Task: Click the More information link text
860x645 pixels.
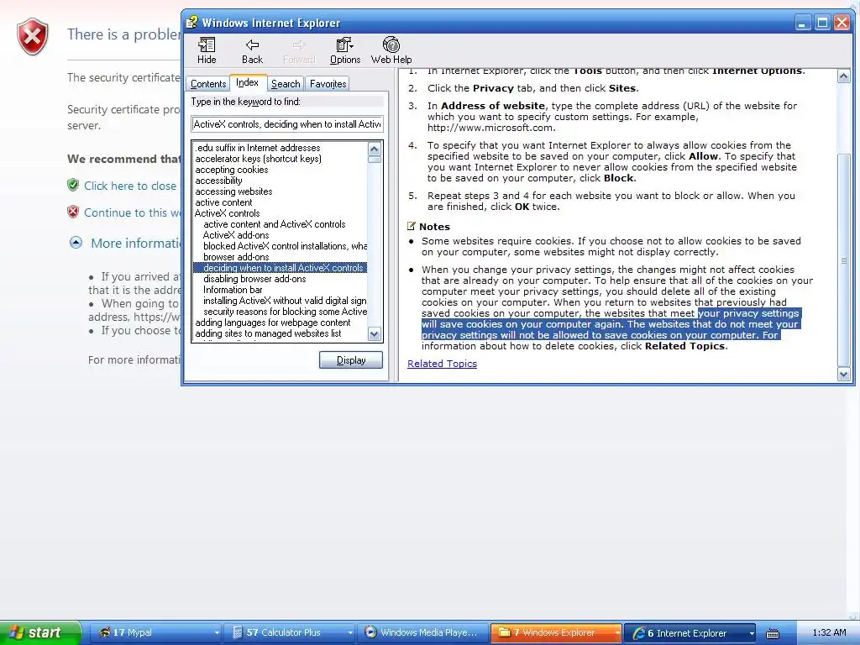Action: (135, 243)
